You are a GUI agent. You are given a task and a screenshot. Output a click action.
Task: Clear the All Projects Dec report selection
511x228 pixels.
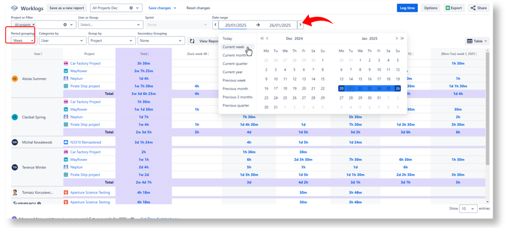pyautogui.click(x=131, y=8)
